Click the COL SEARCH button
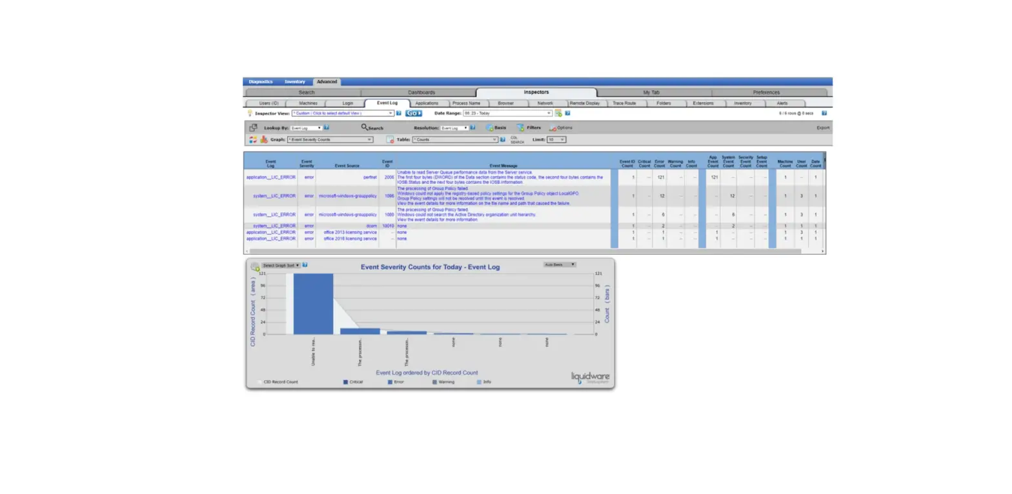Image resolution: width=1012 pixels, height=494 pixels. click(517, 139)
